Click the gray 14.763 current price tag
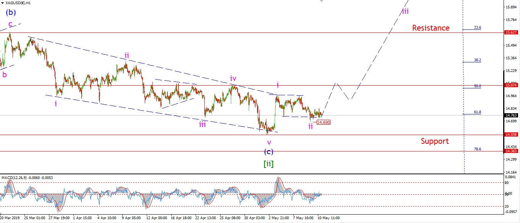This screenshot has height=223, width=520. click(511, 115)
